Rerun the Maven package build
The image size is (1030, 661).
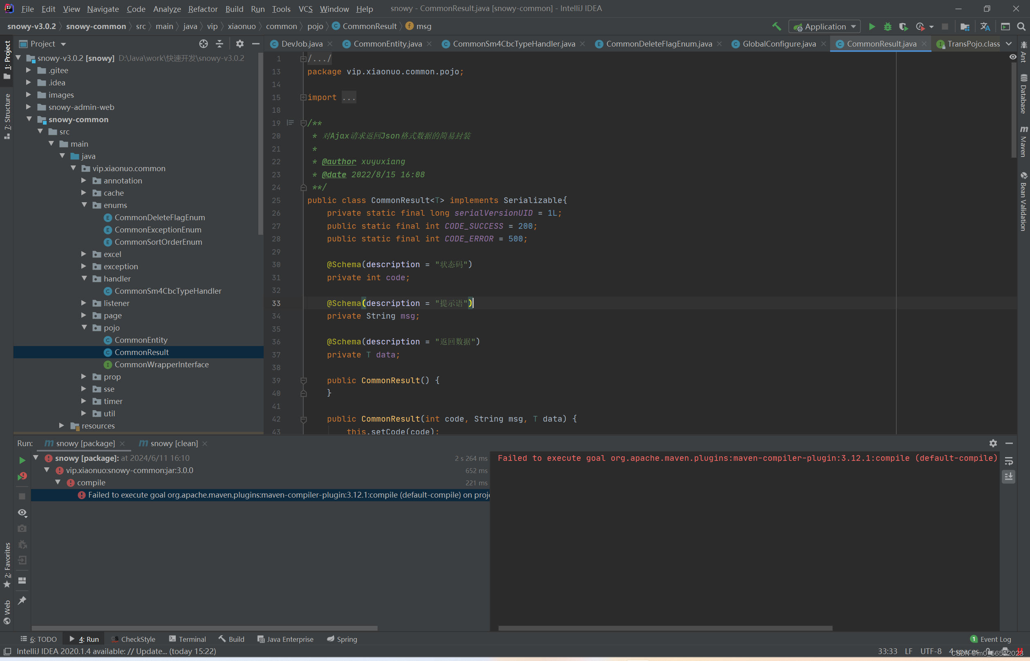click(22, 460)
